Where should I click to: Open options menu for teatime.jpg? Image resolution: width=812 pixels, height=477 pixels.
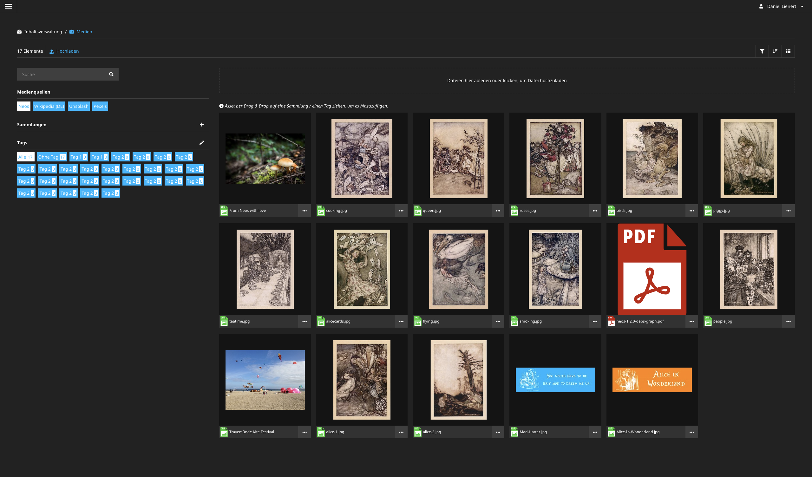tap(304, 321)
